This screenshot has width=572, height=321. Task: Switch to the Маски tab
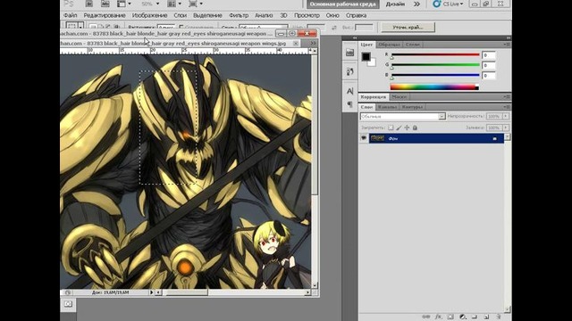tap(400, 97)
